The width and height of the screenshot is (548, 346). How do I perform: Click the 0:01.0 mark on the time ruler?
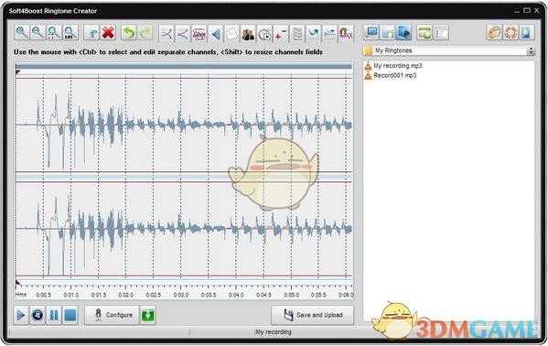[x=71, y=295]
